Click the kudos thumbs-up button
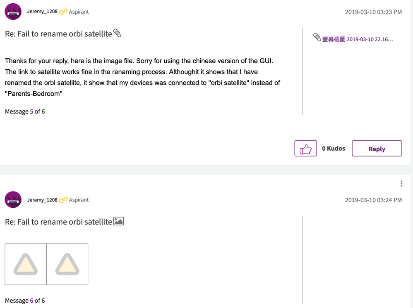This screenshot has height=308, width=413. [x=305, y=149]
